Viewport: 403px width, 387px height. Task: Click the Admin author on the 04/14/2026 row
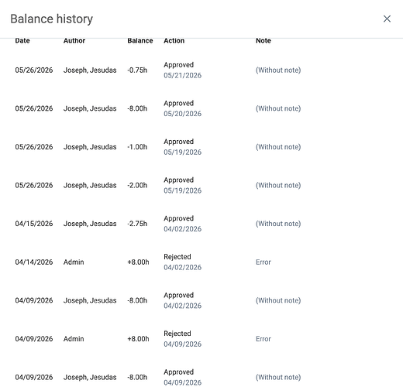(74, 262)
